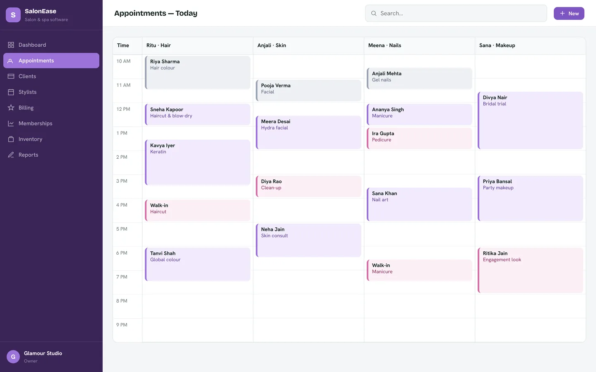596x372 pixels.
Task: Click the Clients card icon
Action: (x=11, y=76)
